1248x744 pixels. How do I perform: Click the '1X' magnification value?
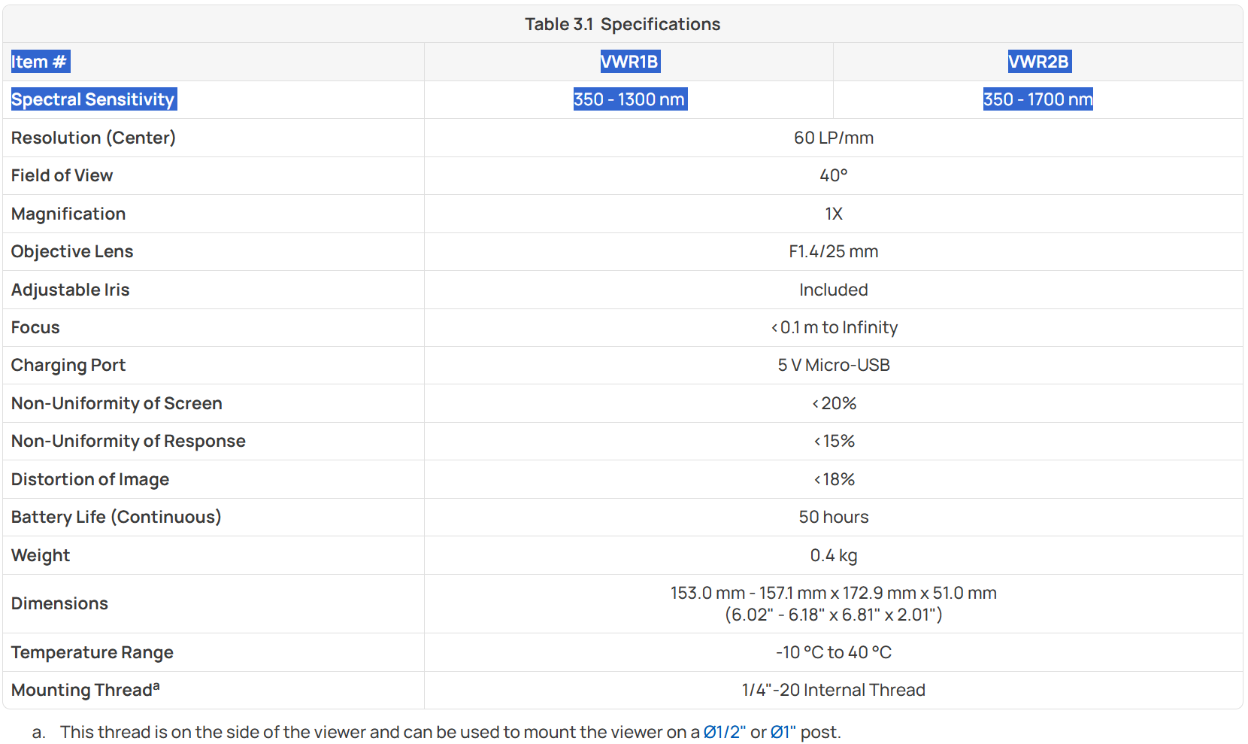(834, 214)
